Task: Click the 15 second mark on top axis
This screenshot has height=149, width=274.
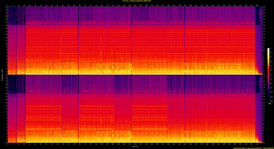Action: click(25, 5)
